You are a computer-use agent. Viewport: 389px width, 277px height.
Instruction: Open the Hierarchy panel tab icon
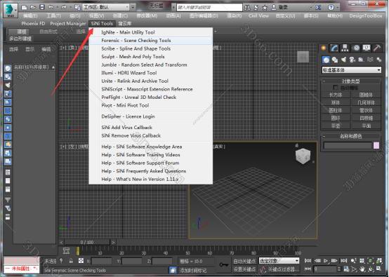click(x=345, y=48)
